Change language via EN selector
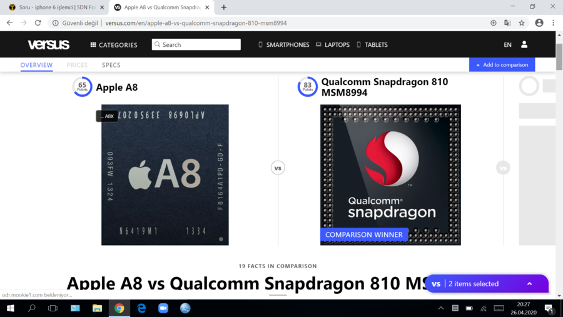The width and height of the screenshot is (563, 317). [x=507, y=45]
